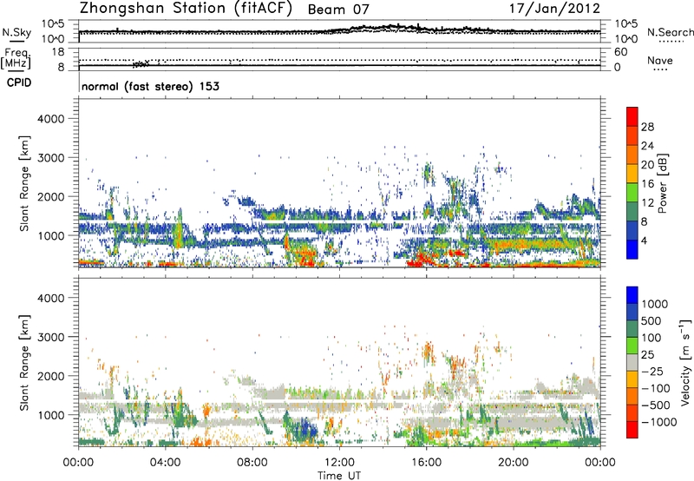Click the red bottom segment of Velocity colorbar
The image size is (694, 481).
pyautogui.click(x=632, y=430)
